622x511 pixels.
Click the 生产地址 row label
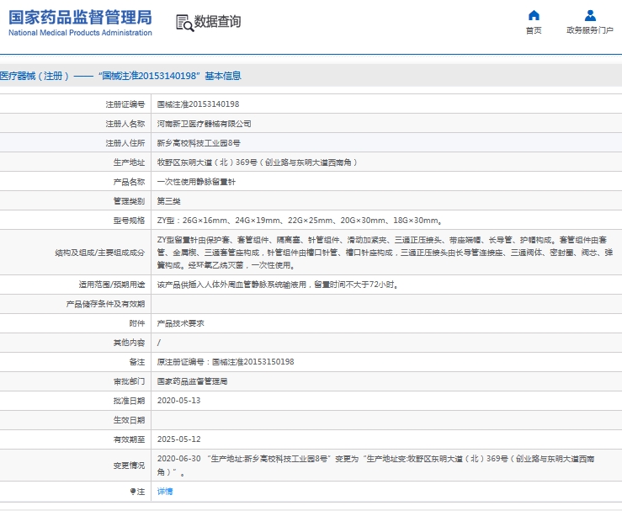click(129, 162)
